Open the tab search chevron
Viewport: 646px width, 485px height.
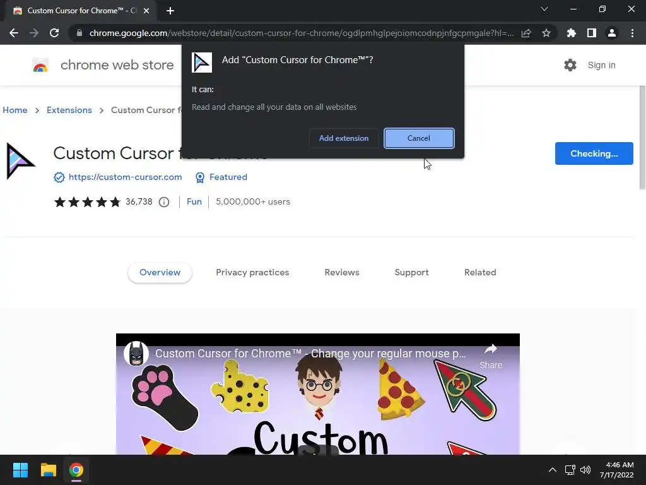point(544,9)
